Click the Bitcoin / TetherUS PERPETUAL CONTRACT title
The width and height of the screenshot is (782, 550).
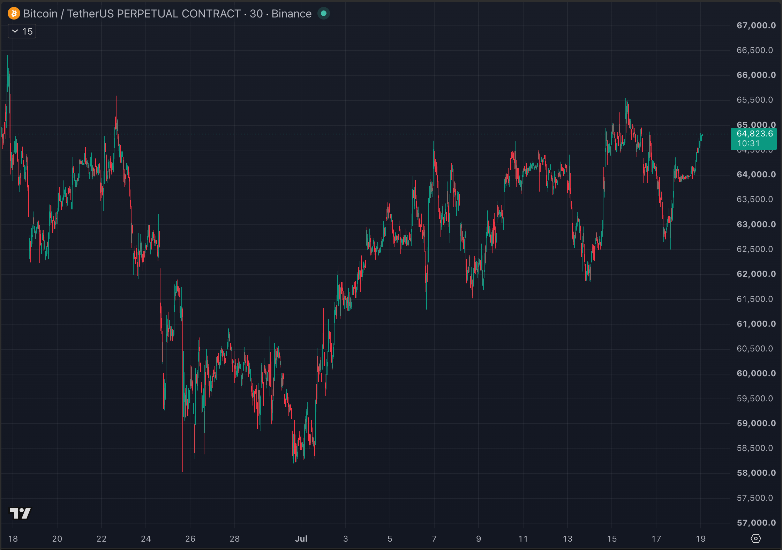click(x=132, y=14)
